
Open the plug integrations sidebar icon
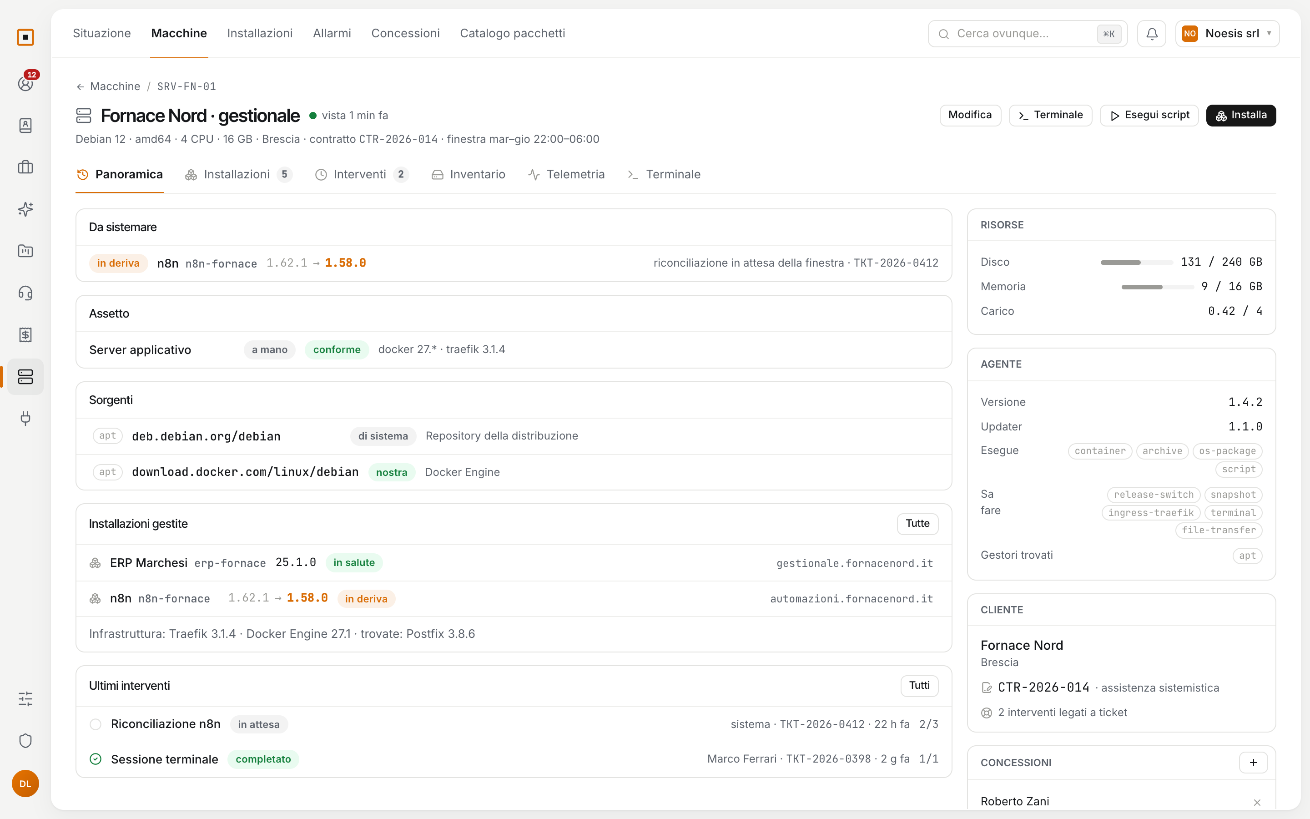(25, 418)
